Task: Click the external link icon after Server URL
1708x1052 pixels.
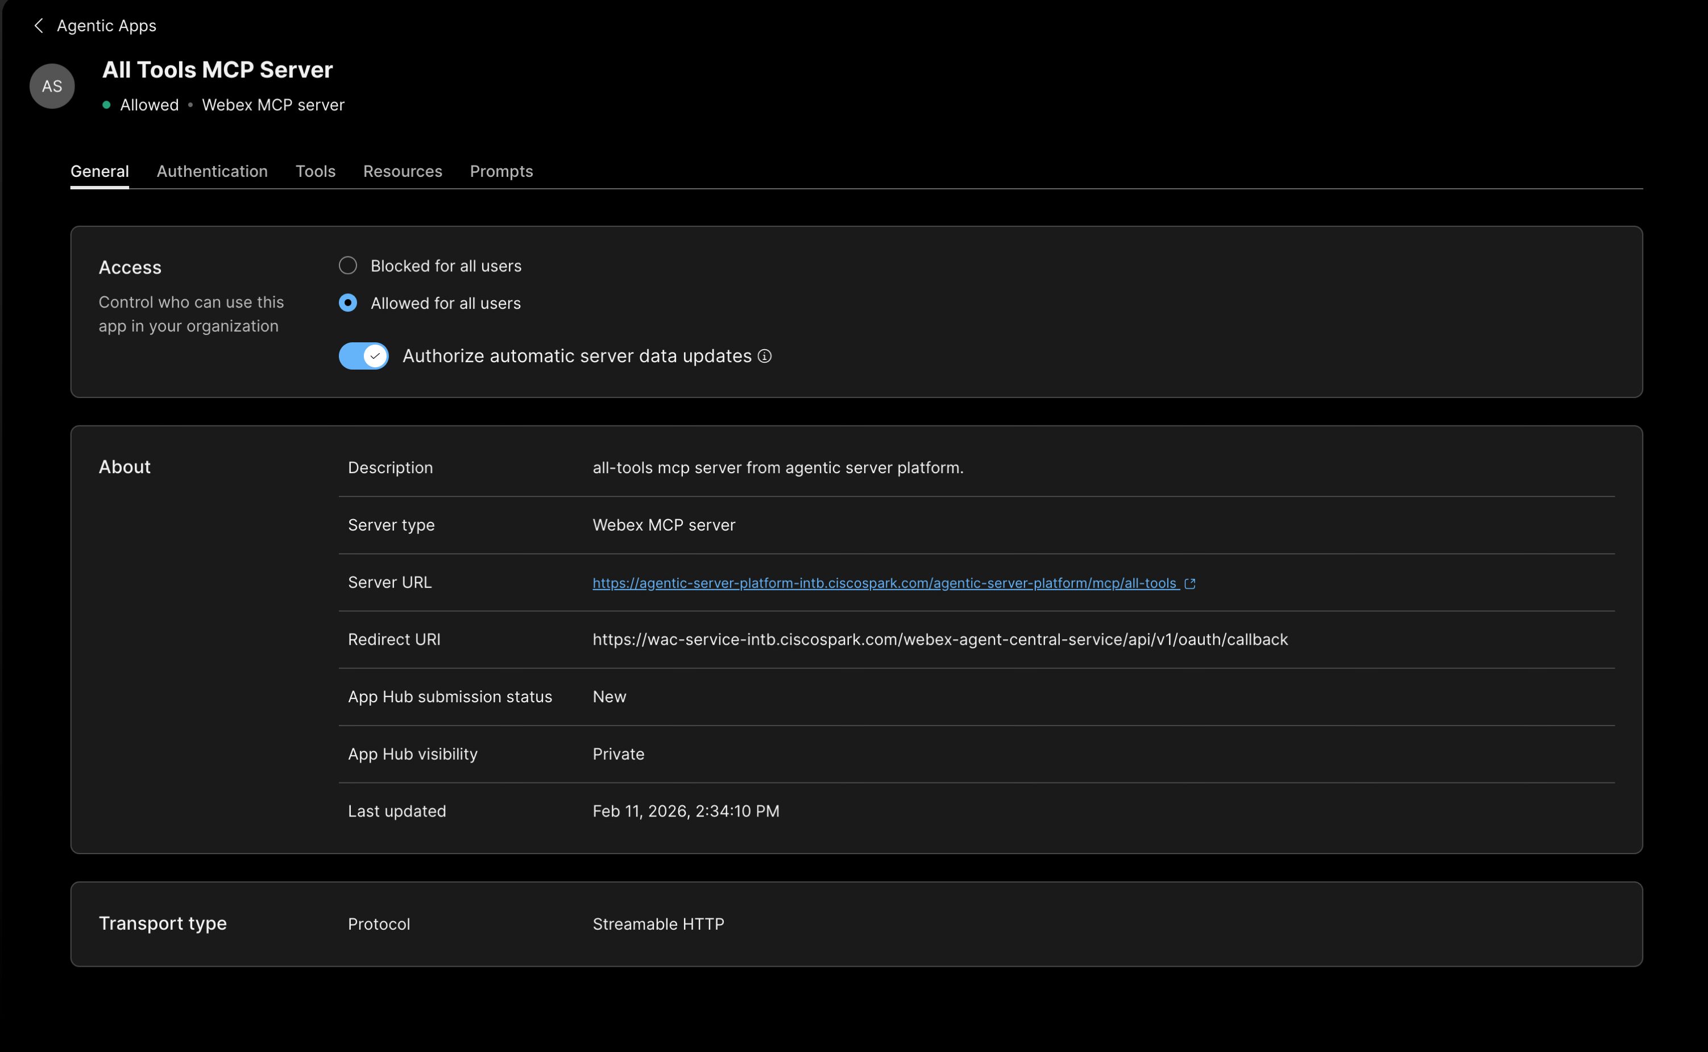Action: point(1189,584)
